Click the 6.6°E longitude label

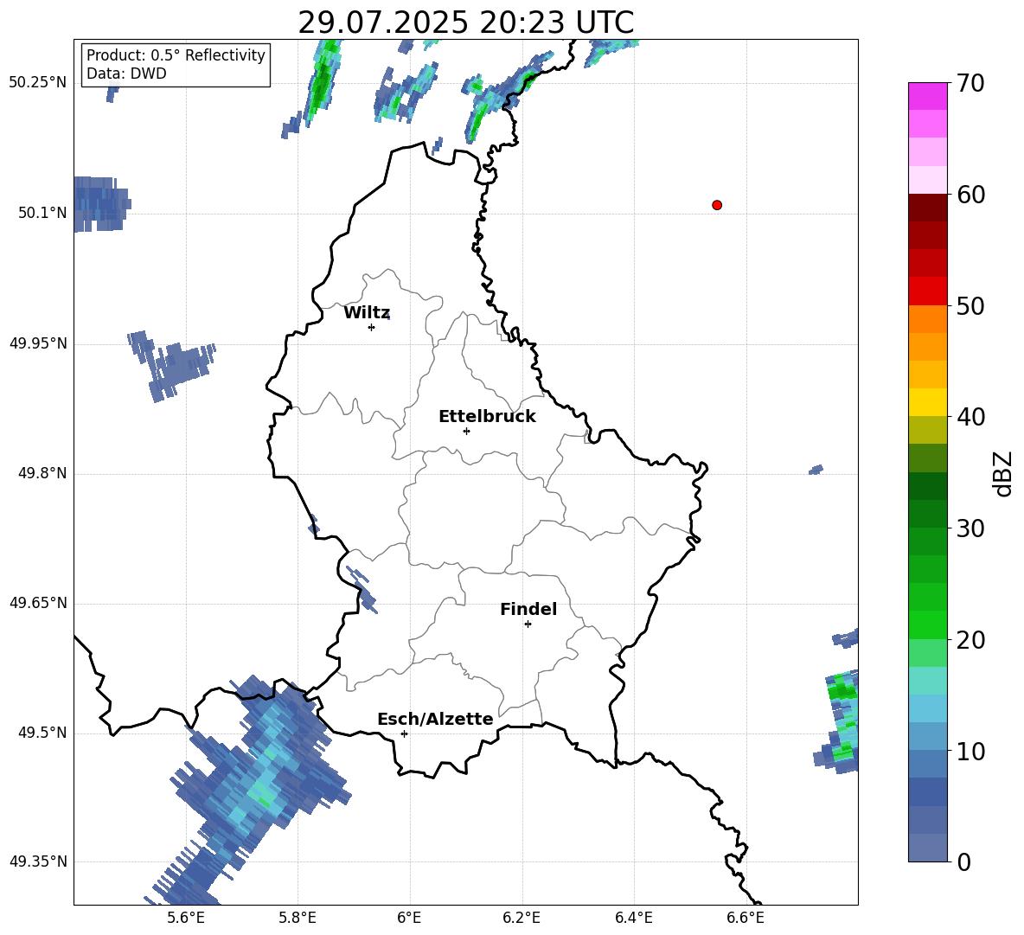click(746, 918)
